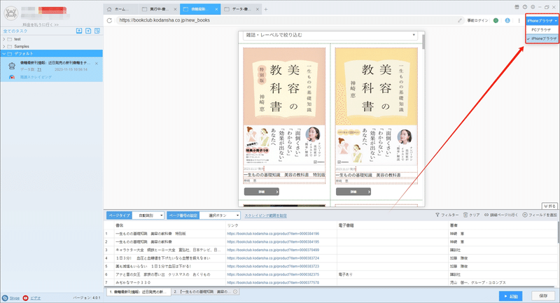Screen dimensions: 560x303
Task: Click the blue round icon in browser toolbar
Action: click(507, 20)
